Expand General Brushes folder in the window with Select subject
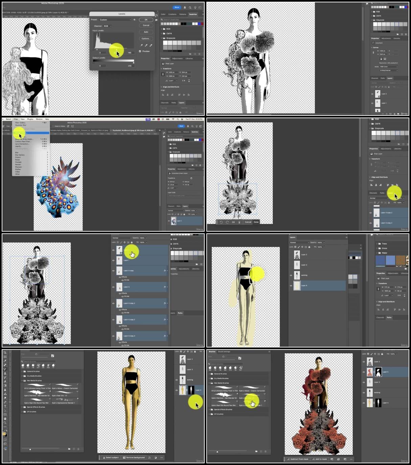Image resolution: width=411 pixels, height=465 pixels. click(x=22, y=371)
